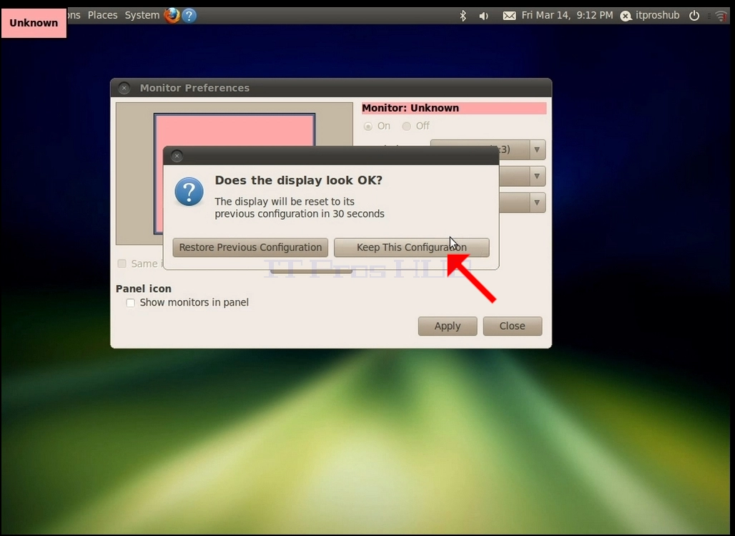This screenshot has width=735, height=536.
Task: Click the Monitor: Unknown heading
Action: pyautogui.click(x=454, y=108)
